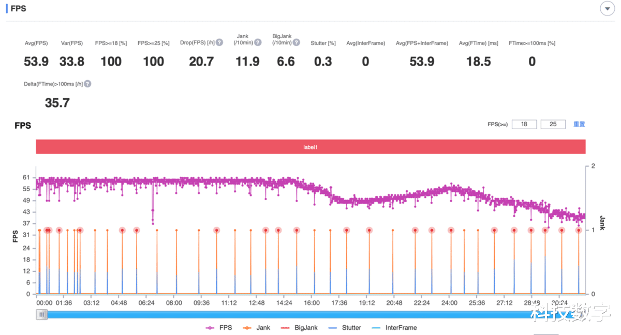
Task: Collapse the FPS panel with the arrow
Action: (607, 9)
